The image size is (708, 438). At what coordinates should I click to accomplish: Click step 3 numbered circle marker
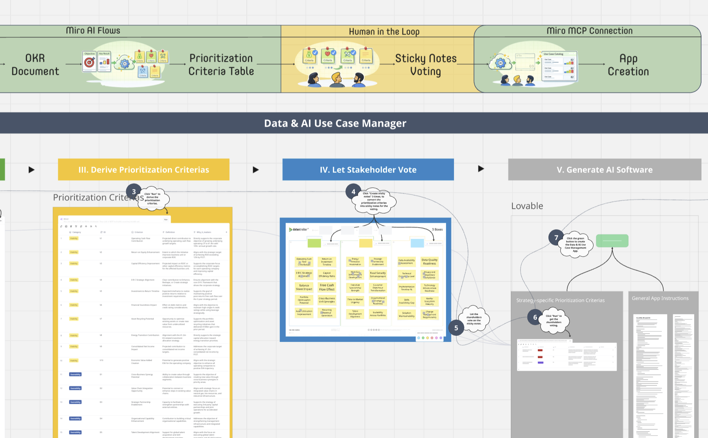[x=134, y=192]
